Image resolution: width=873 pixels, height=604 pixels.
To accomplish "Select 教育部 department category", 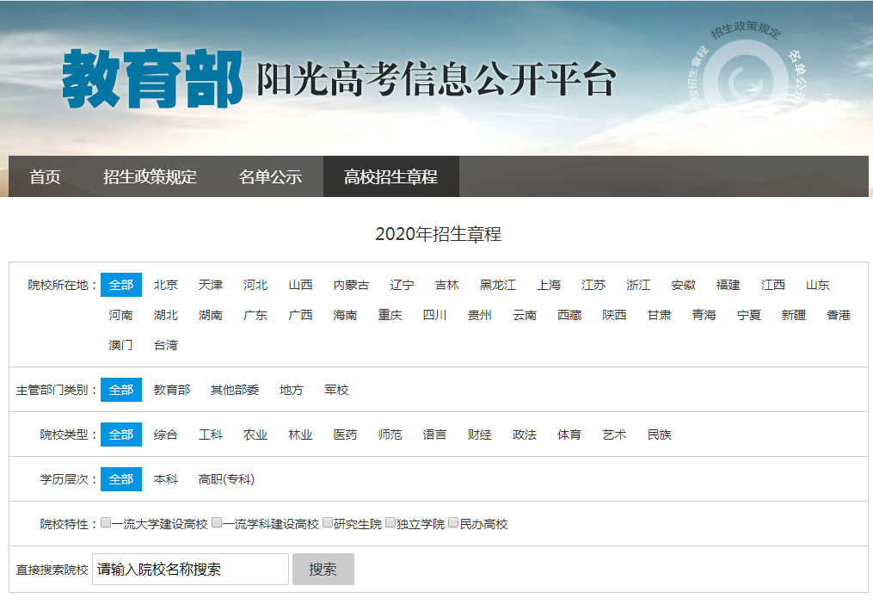I will tap(172, 390).
